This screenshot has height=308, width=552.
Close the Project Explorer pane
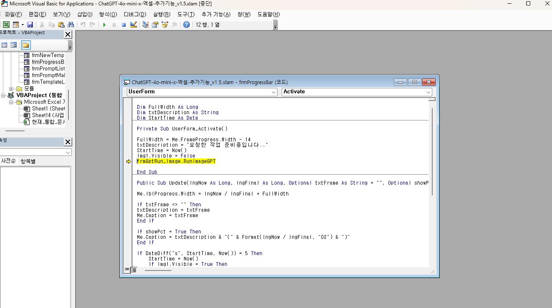click(68, 35)
